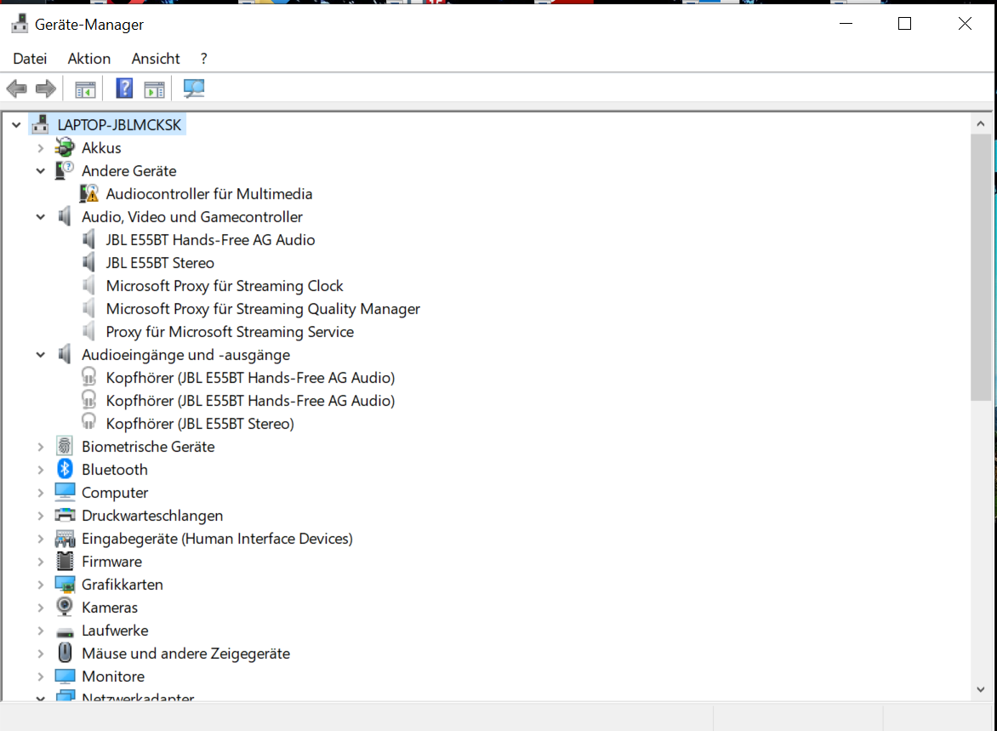
Task: Collapse the Andere Geräte category
Action: tap(41, 170)
